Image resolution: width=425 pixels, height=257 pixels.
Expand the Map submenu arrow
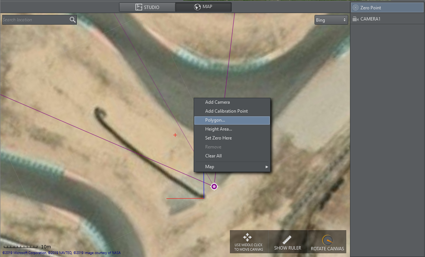267,167
